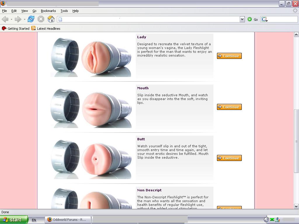The image size is (299, 224).
Task: Open the View menu
Action: [x=25, y=11]
